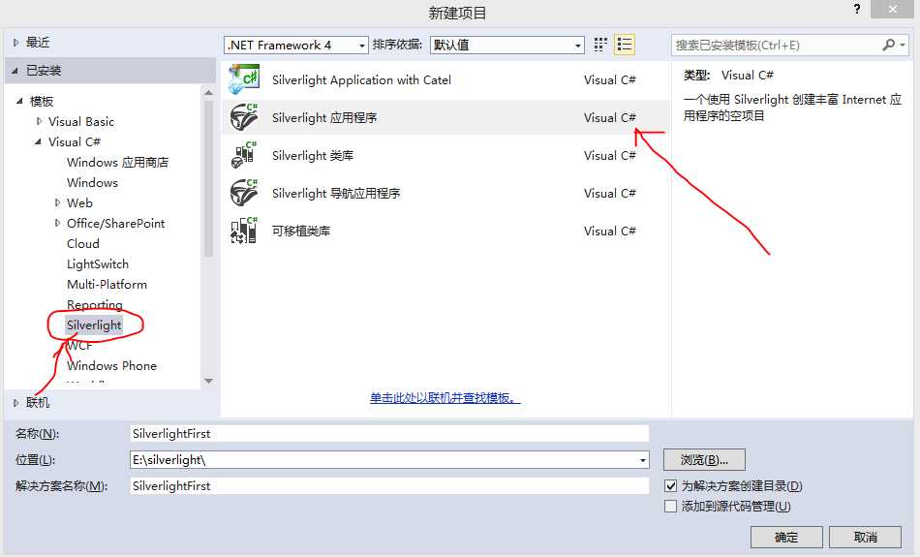Click the Silverlight 类库 template icon

[243, 156]
